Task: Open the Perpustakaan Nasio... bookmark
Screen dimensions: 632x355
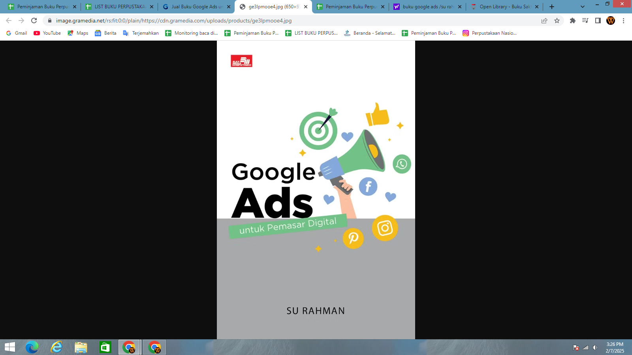Action: (490, 33)
